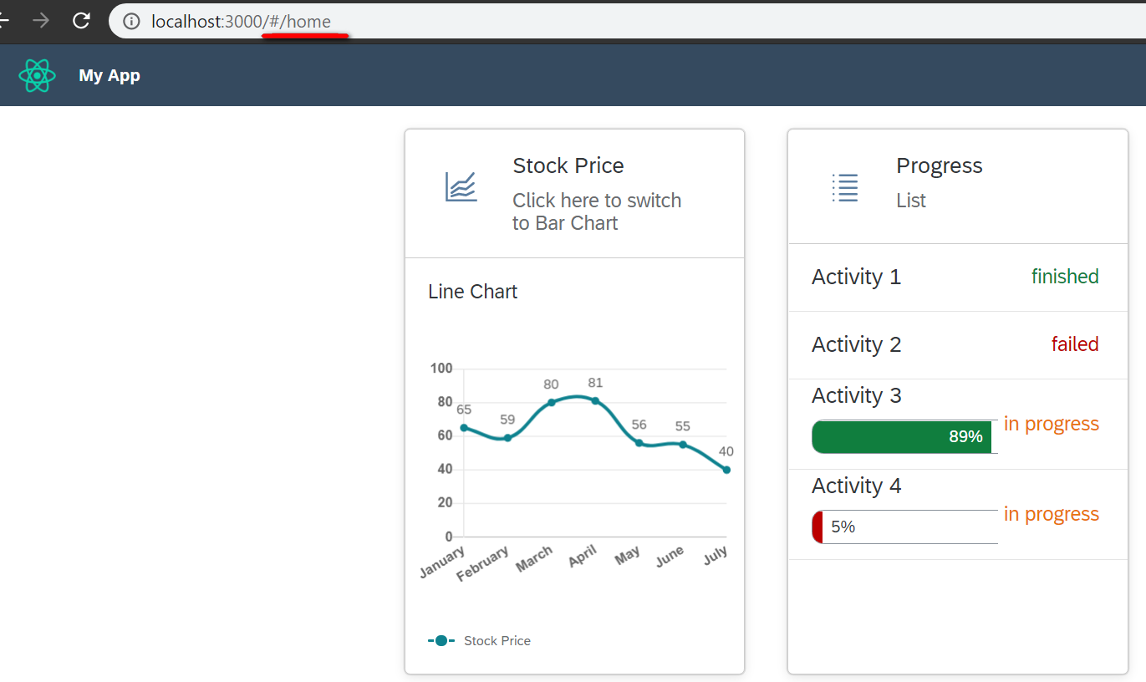The image size is (1146, 682).
Task: Select the Activity 2 list row
Action: 958,345
